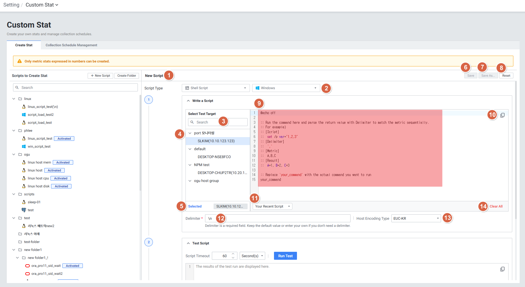Click the Linux penguin icon beside sleep-01
Viewport: 525px width, 287px height.
coord(24,202)
